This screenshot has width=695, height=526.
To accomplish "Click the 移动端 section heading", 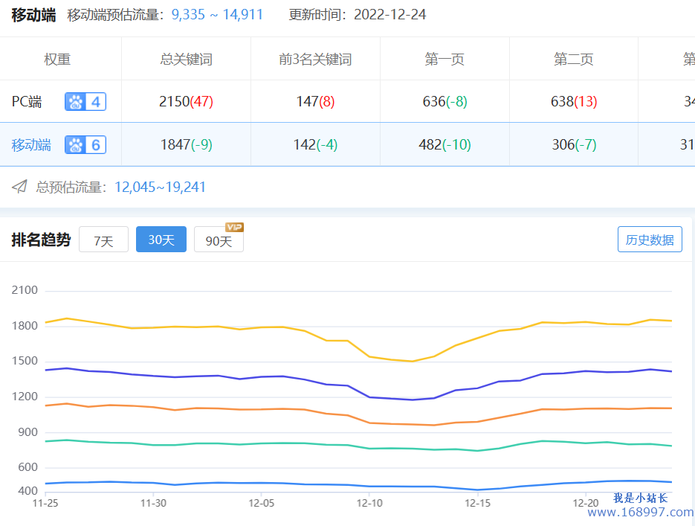I will pos(33,15).
